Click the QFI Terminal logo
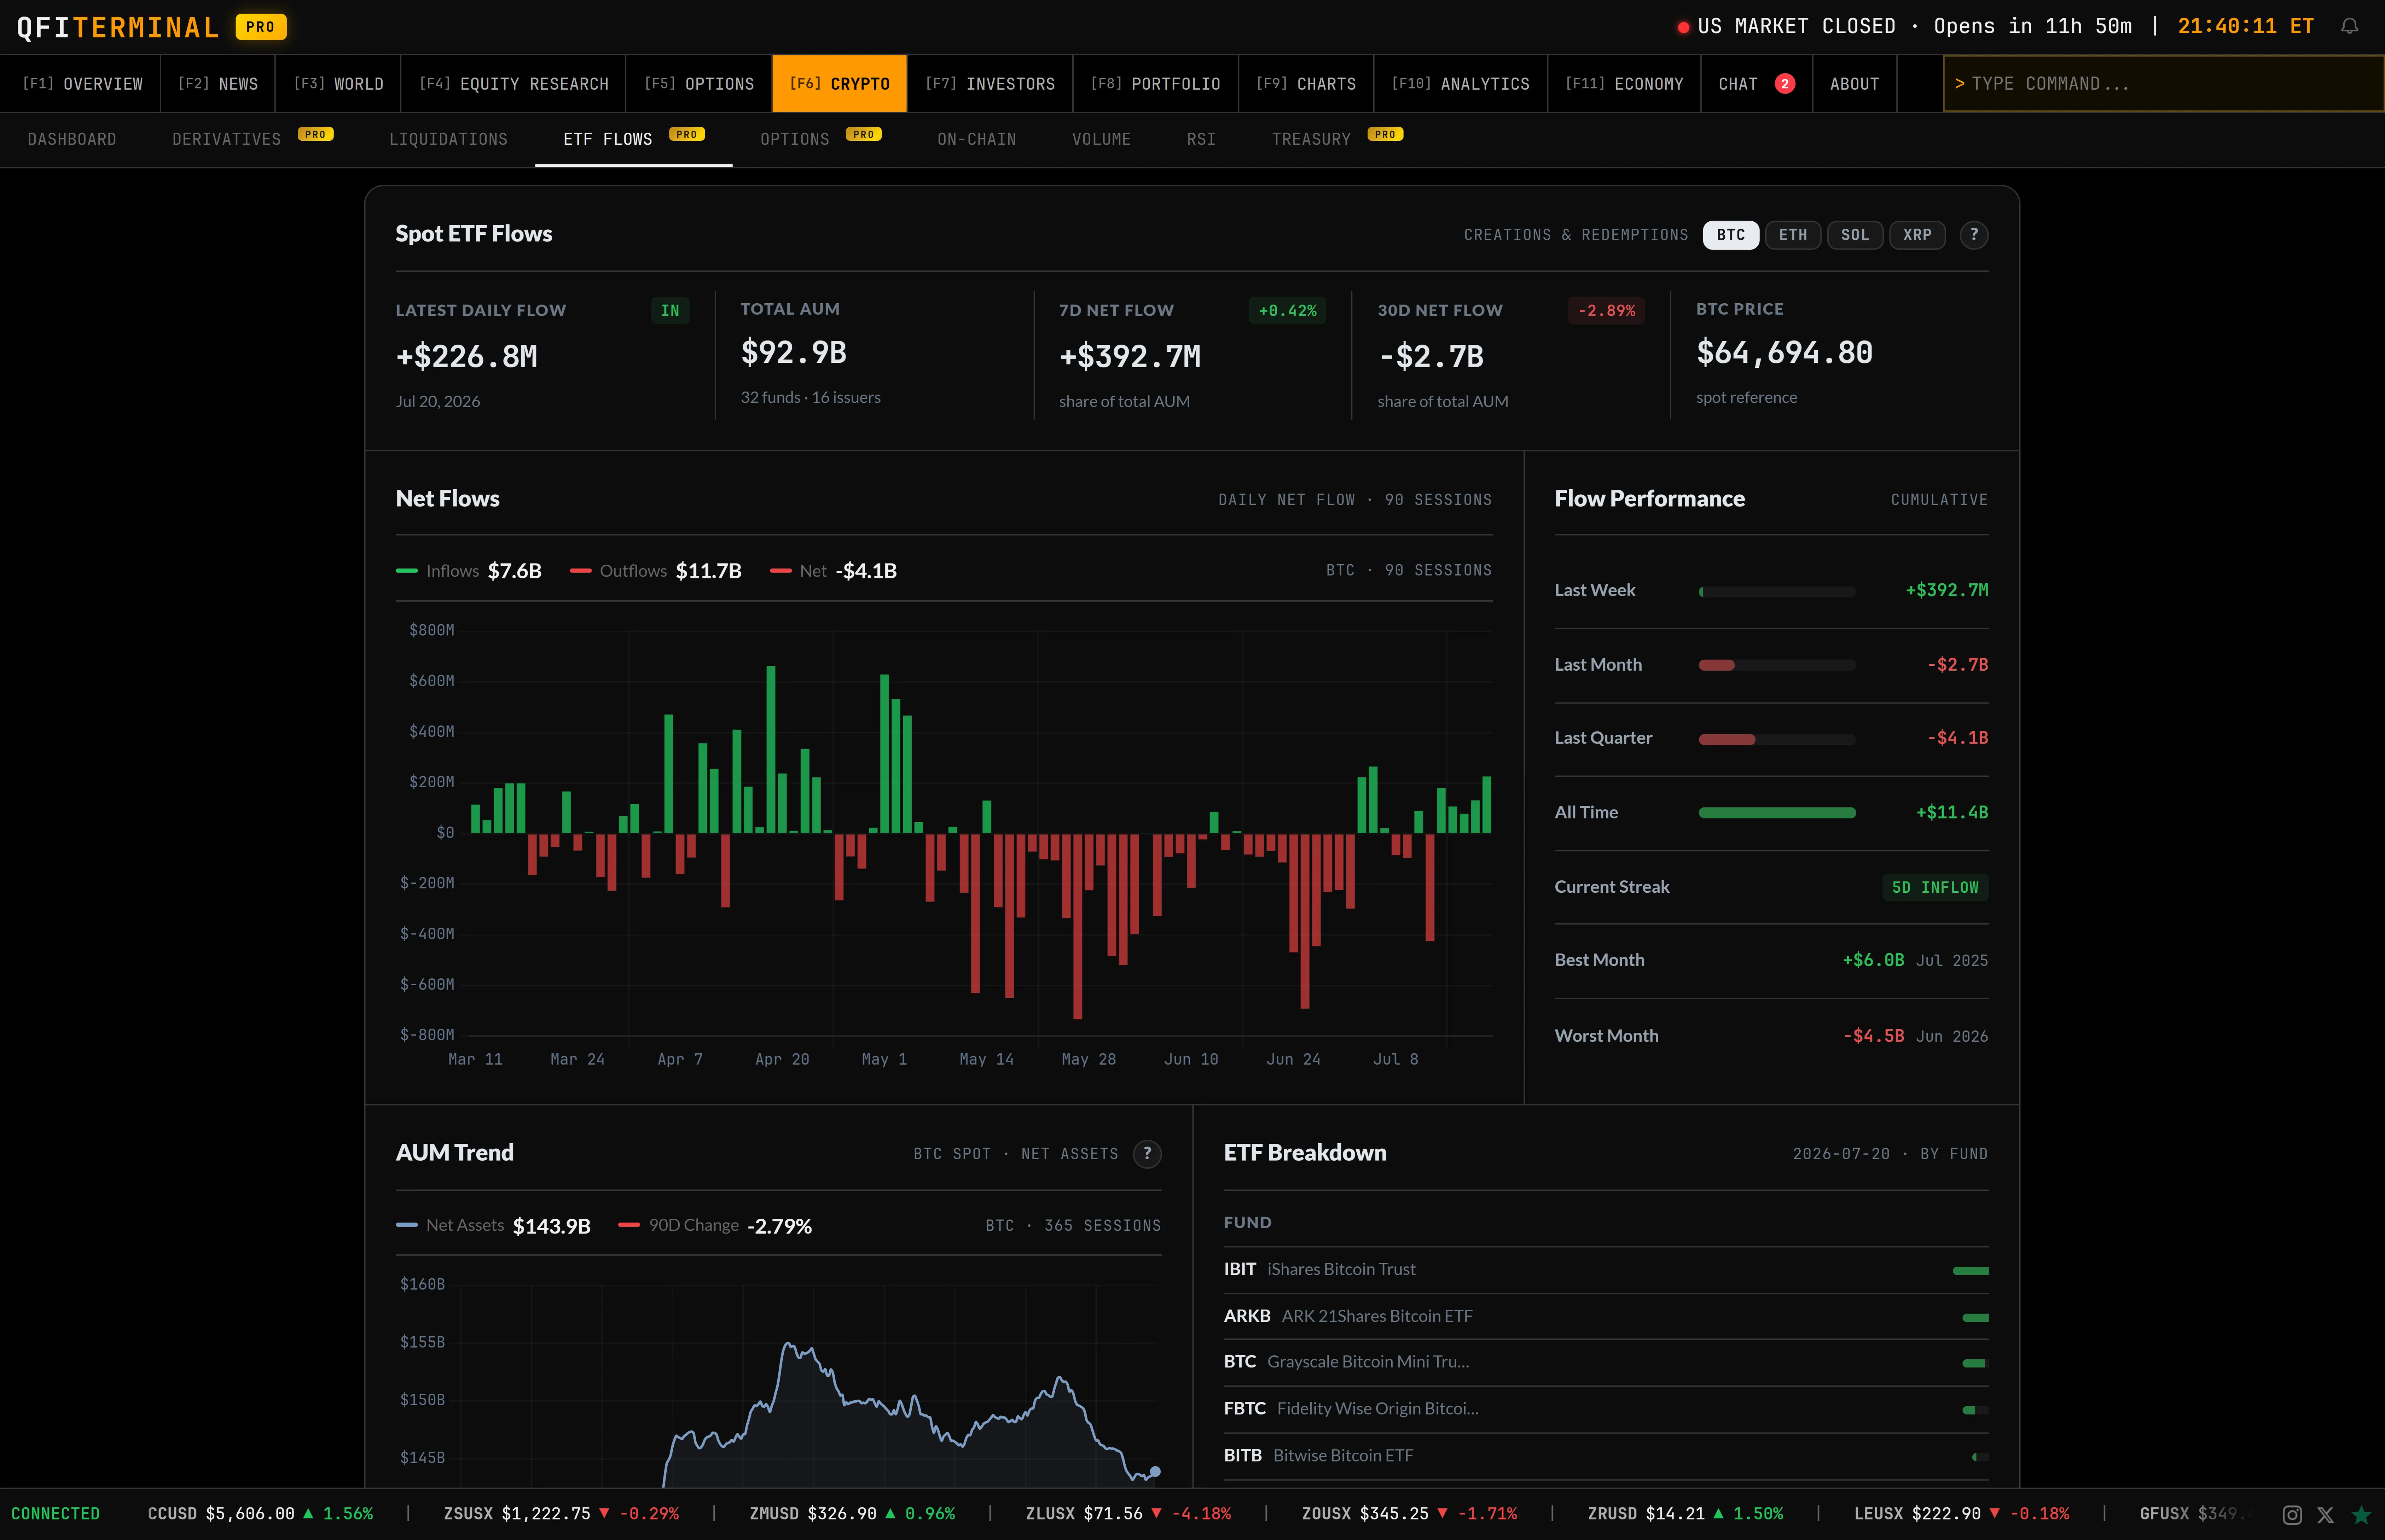Screen dimensions: 2385x1540 pos(118,27)
